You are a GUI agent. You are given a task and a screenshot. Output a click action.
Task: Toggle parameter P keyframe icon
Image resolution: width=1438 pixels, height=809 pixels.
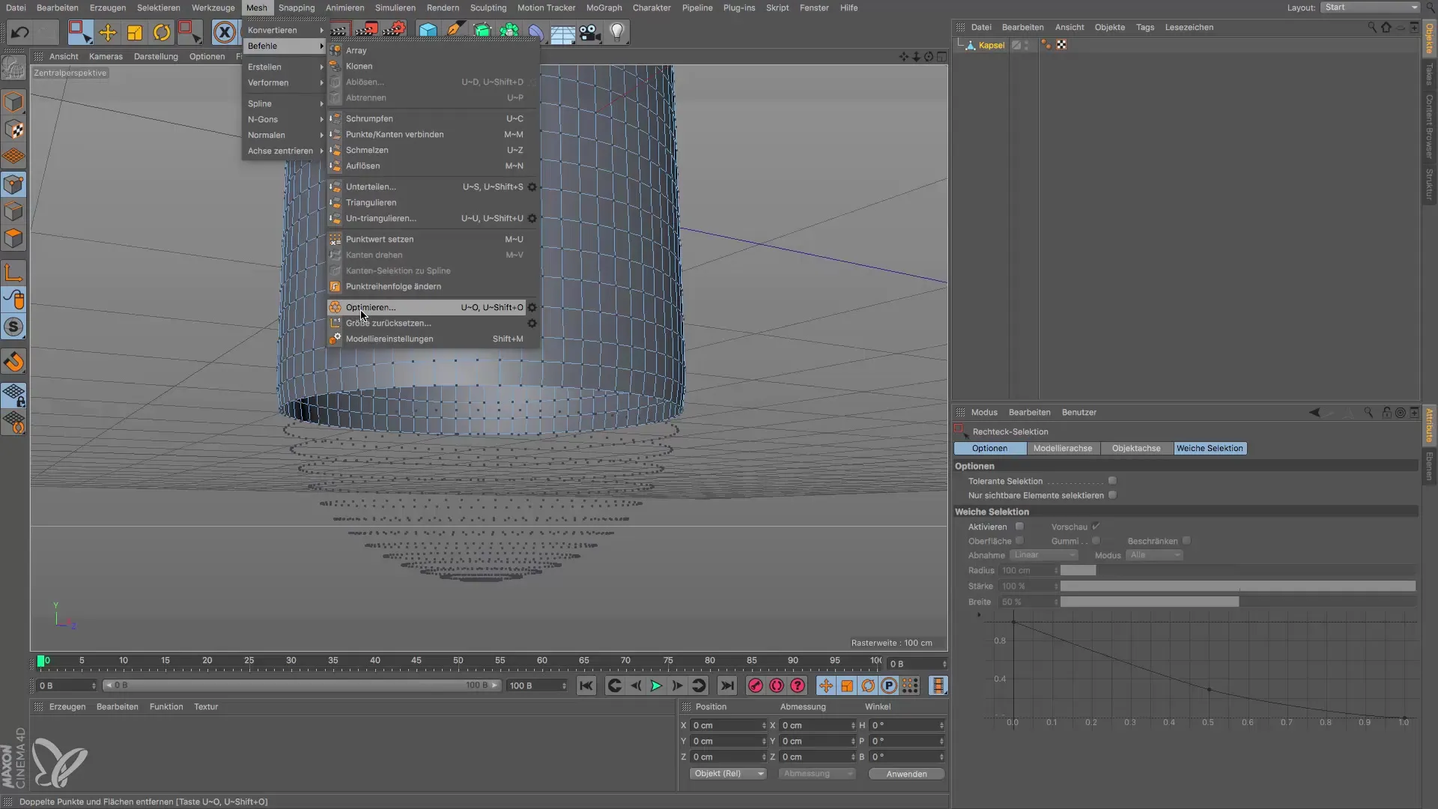pyautogui.click(x=889, y=685)
